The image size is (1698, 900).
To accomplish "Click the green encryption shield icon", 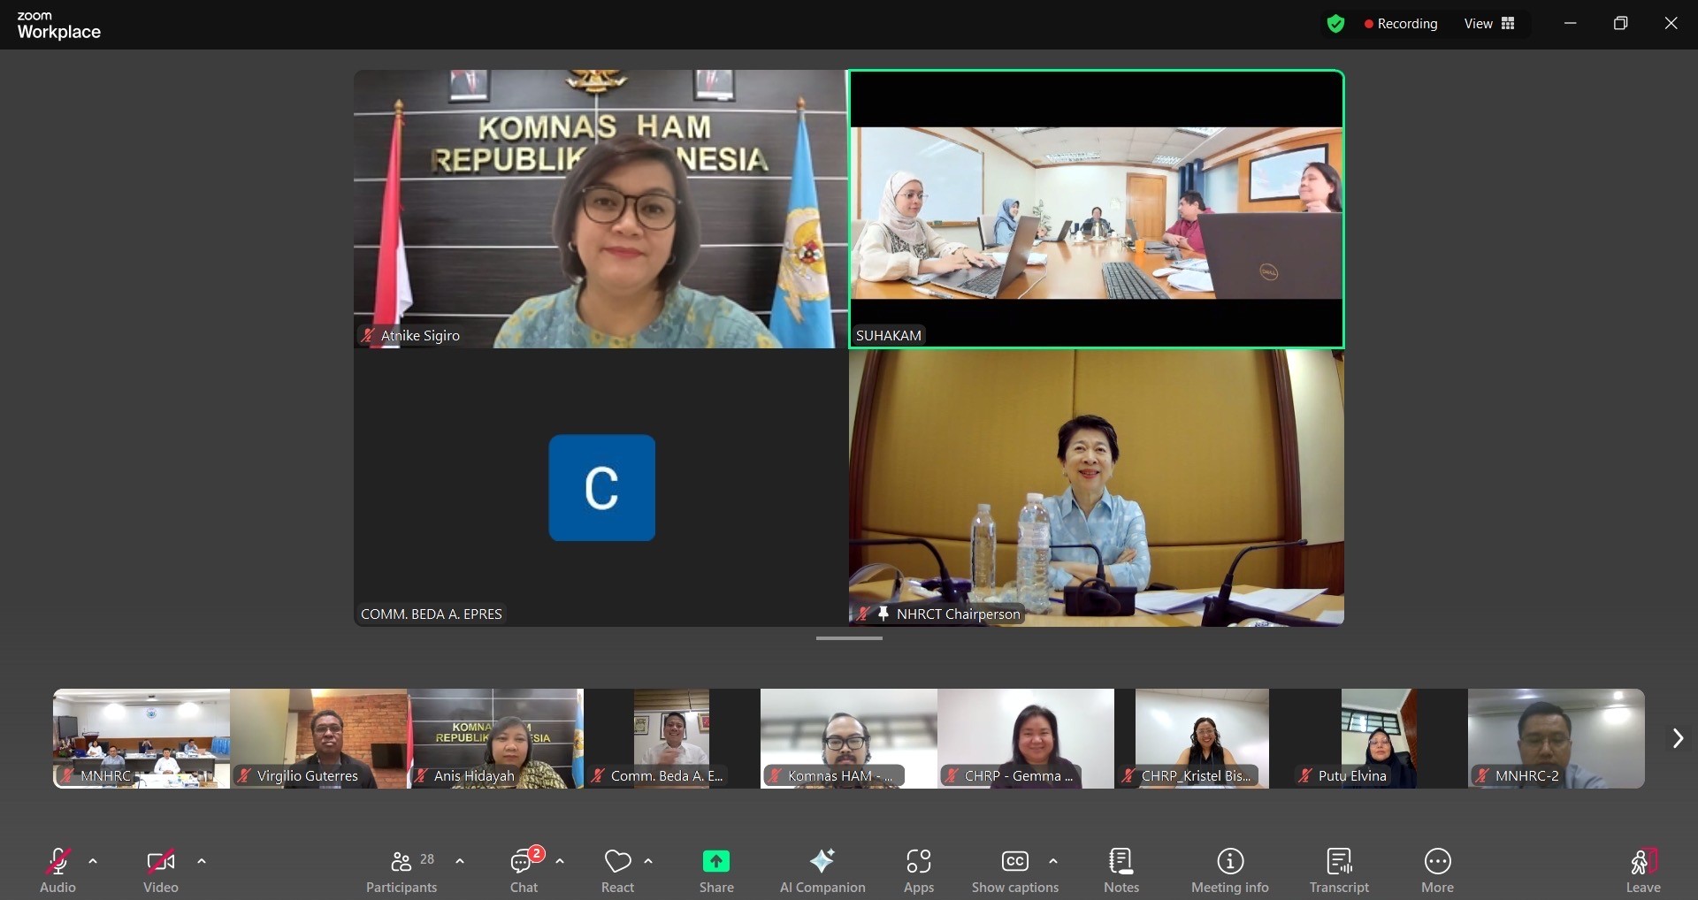I will (x=1335, y=24).
